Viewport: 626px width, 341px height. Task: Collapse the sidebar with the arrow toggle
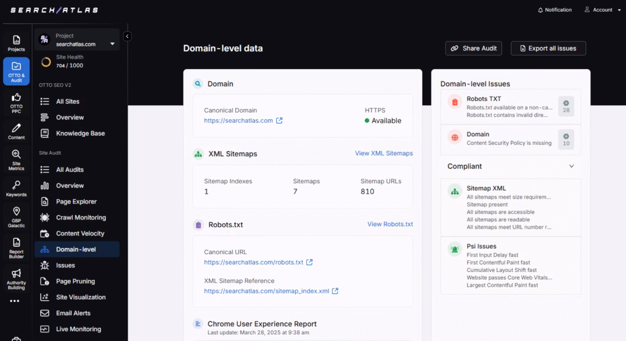click(x=127, y=37)
